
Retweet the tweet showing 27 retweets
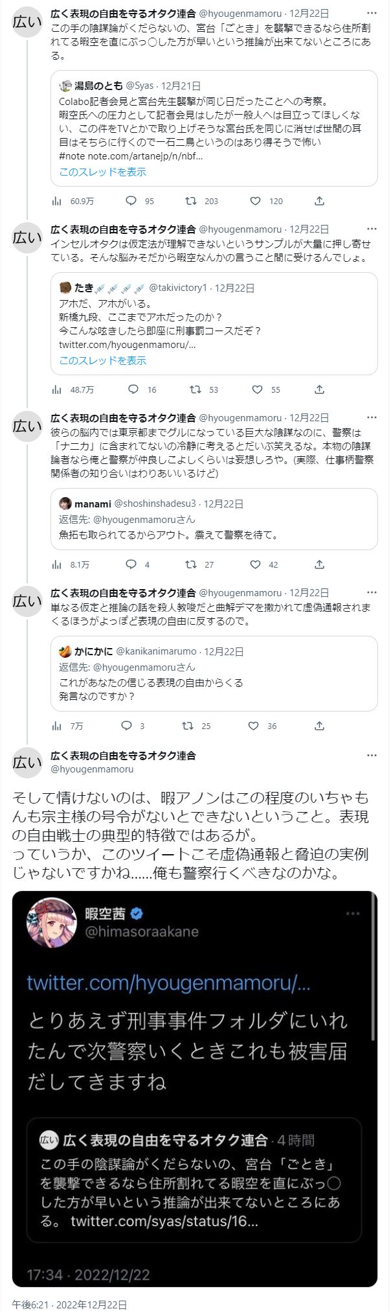pos(191,564)
